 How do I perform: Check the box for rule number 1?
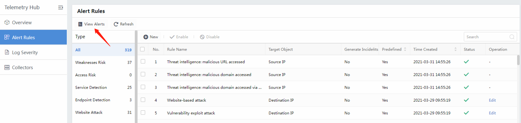point(143,61)
